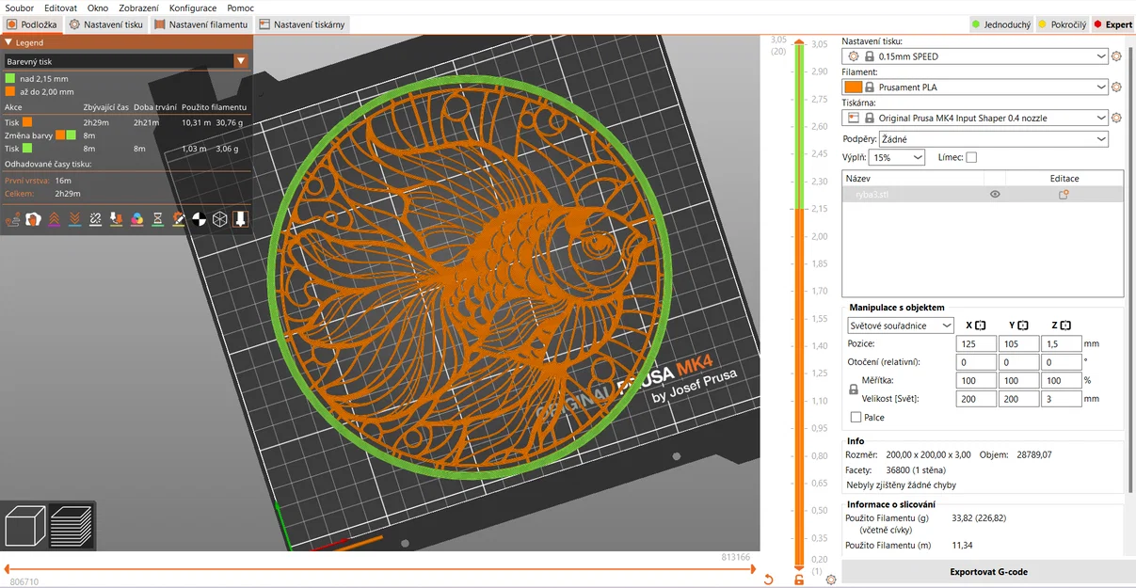This screenshot has width=1136, height=588.
Task: Click bottom thumb of vertical layer slider
Action: point(799,567)
